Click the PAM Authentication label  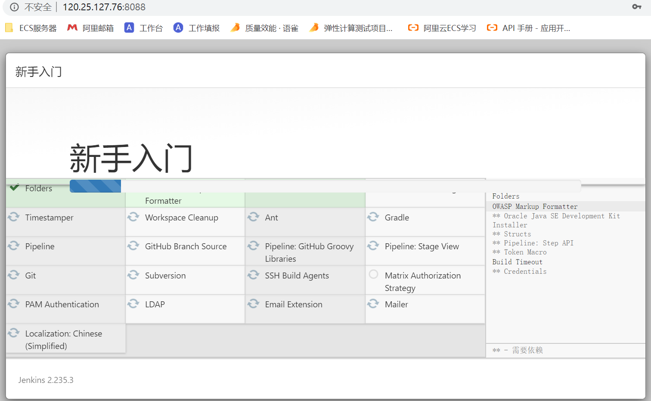pos(62,304)
